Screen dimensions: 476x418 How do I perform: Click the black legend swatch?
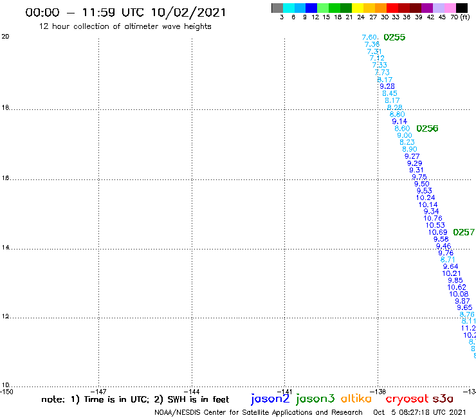tap(462, 8)
